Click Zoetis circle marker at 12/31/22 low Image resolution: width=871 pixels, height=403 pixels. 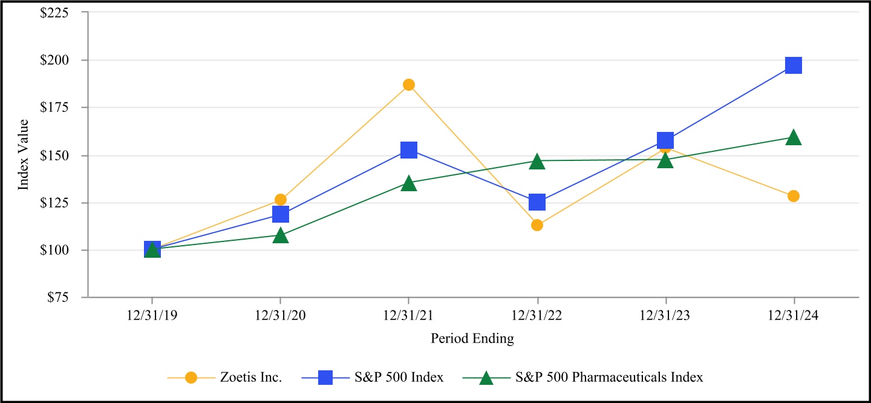coord(537,225)
